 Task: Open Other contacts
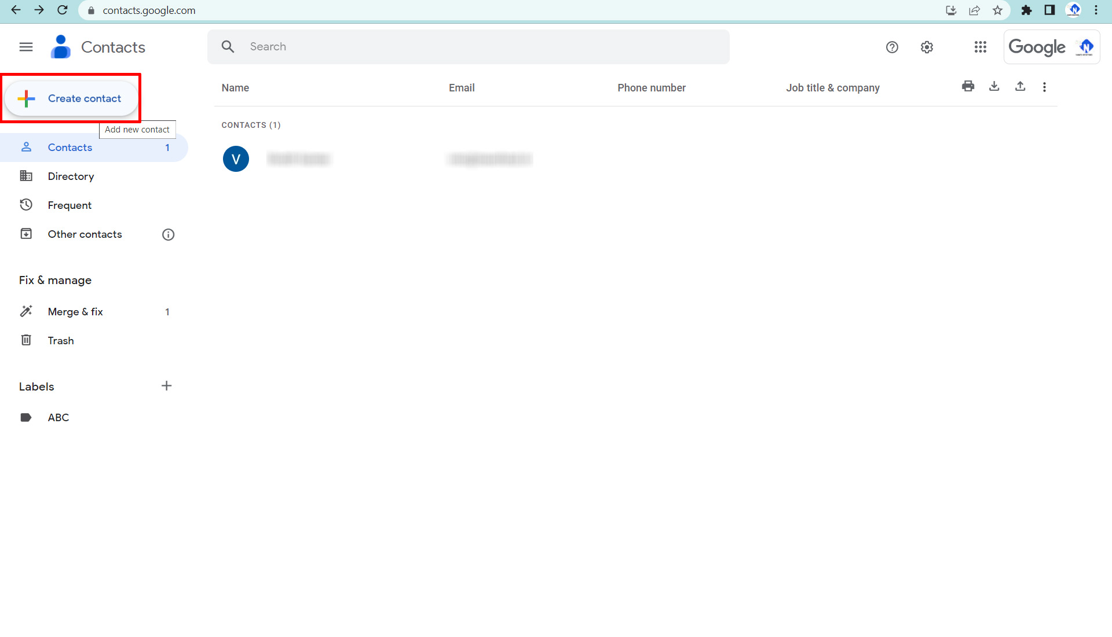click(85, 234)
